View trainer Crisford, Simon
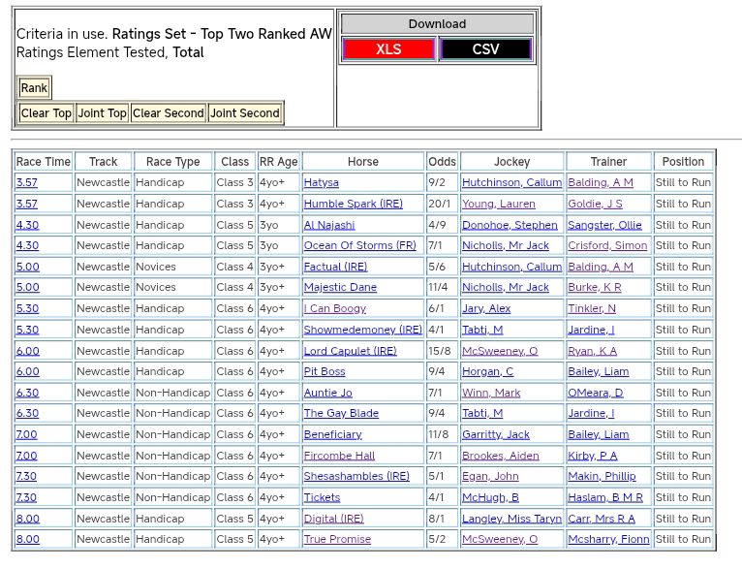742x569 pixels. click(607, 246)
